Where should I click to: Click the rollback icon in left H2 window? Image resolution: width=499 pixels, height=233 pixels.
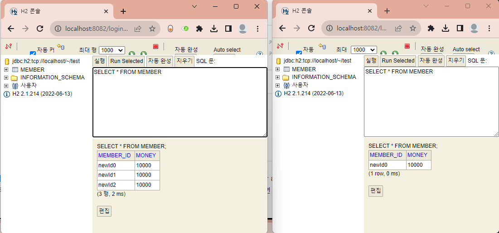click(x=61, y=47)
